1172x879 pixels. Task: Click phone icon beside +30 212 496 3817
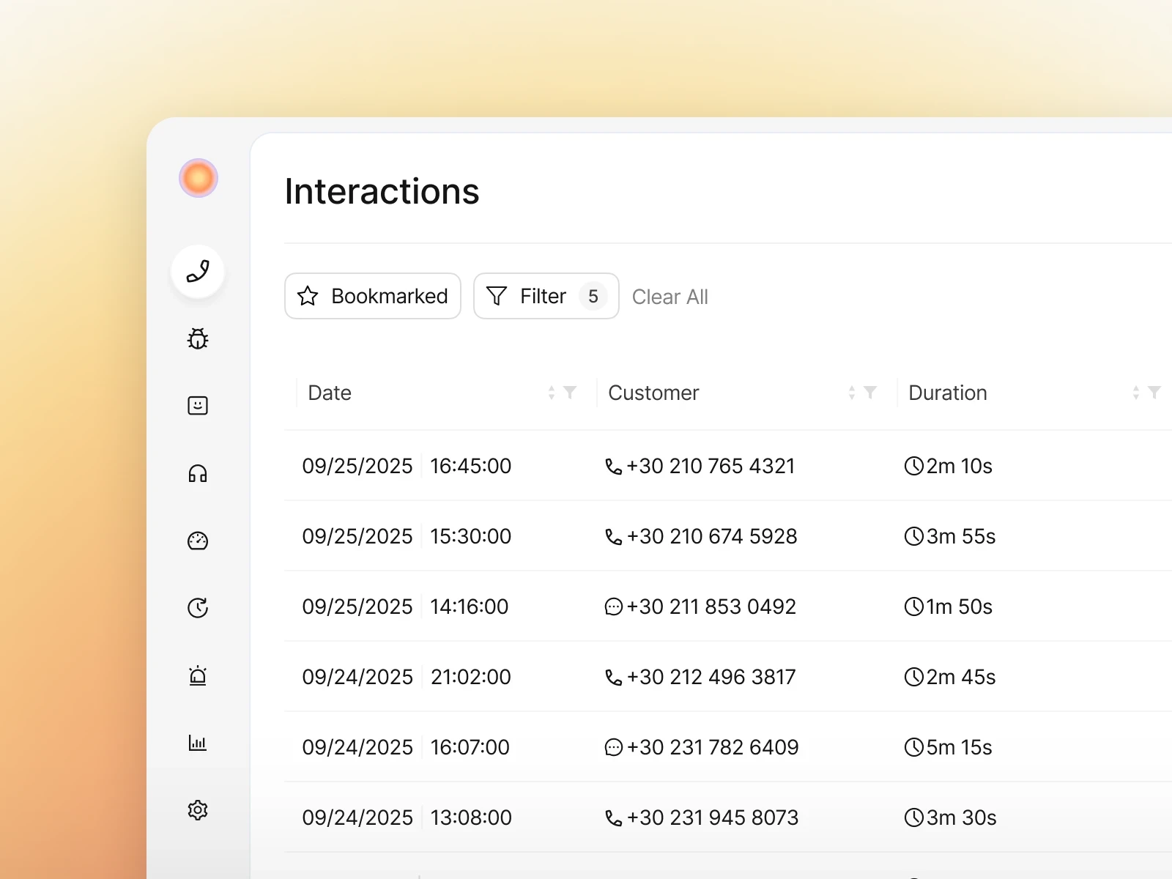tap(614, 678)
